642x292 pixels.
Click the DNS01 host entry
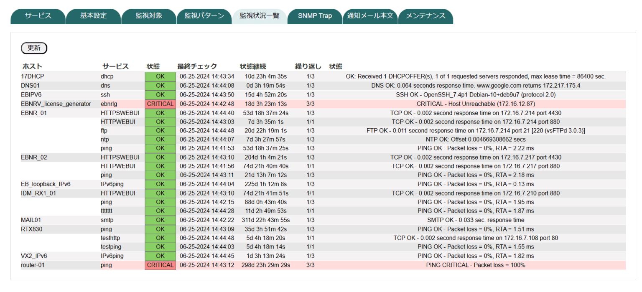click(x=30, y=86)
